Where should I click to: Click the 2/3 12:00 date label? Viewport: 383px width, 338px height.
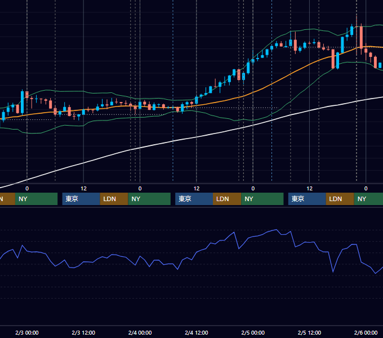pyautogui.click(x=83, y=332)
